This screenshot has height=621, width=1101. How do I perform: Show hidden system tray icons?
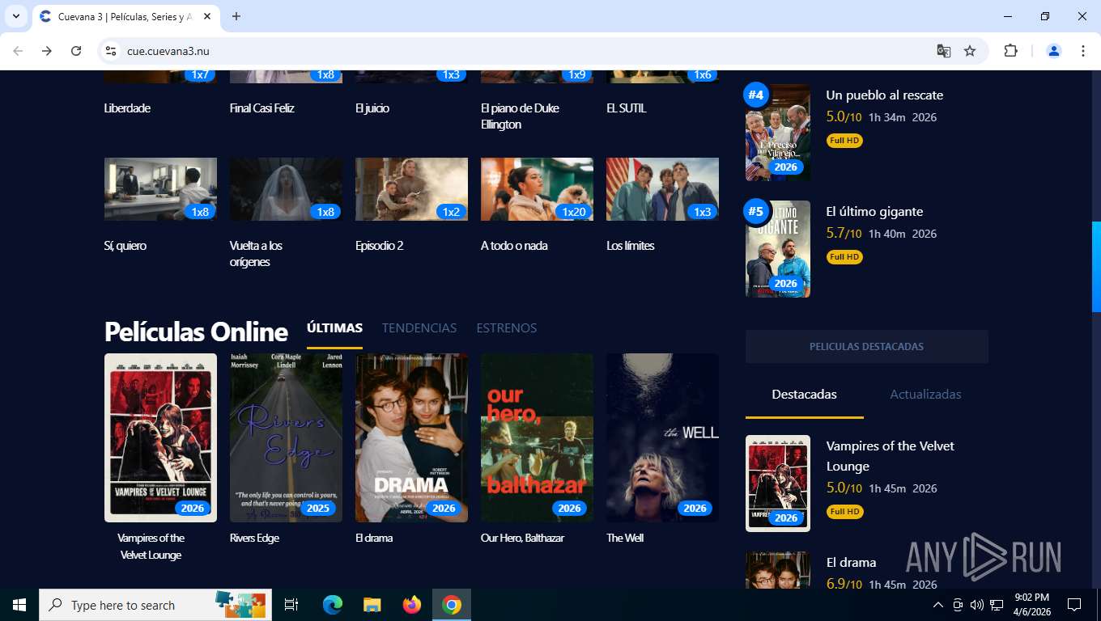pyautogui.click(x=938, y=605)
